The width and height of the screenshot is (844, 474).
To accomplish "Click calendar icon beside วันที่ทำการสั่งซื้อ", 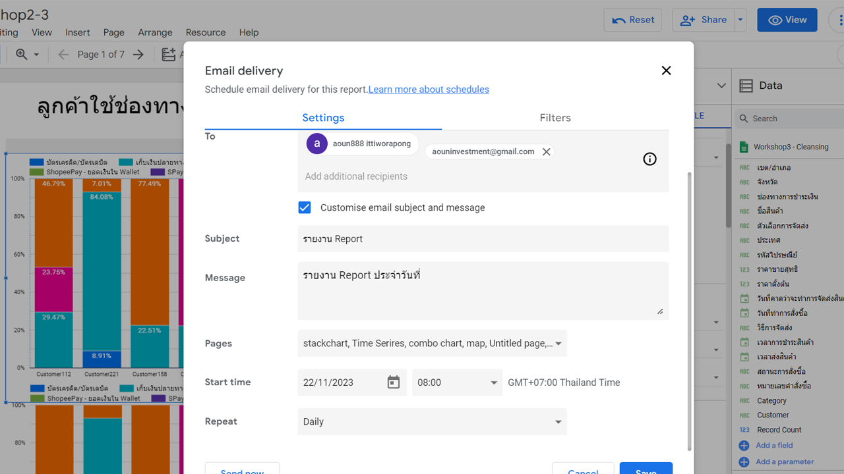I will (744, 313).
